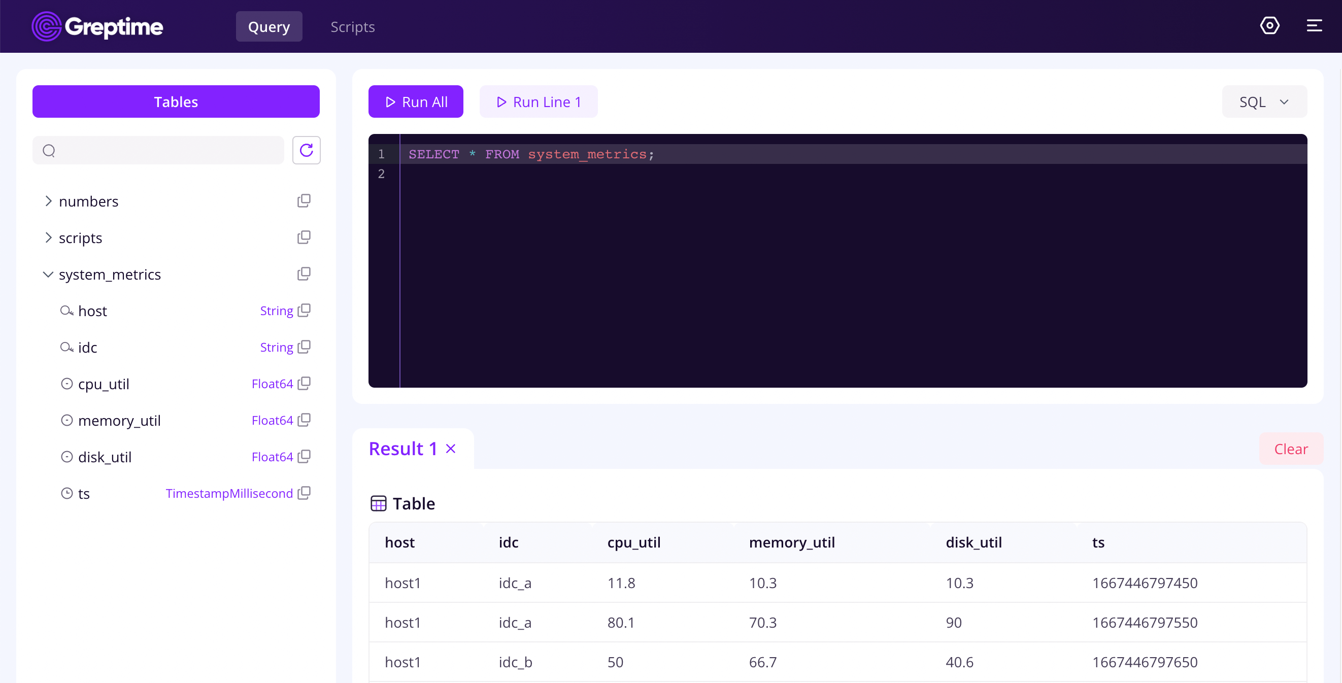
Task: Select the Query tab
Action: (x=269, y=26)
